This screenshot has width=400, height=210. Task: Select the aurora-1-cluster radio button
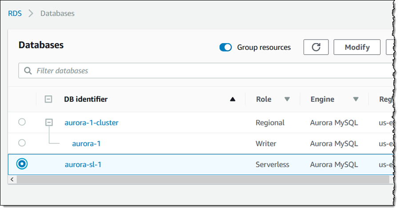tap(22, 122)
